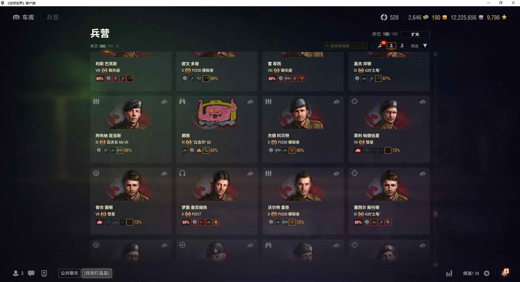520x282 pixels.
Task: Select the 兵营 barracks tab
Action: click(x=53, y=17)
